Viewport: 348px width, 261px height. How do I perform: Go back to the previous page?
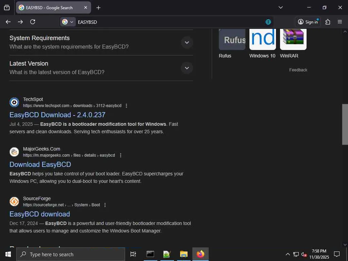coord(8,22)
